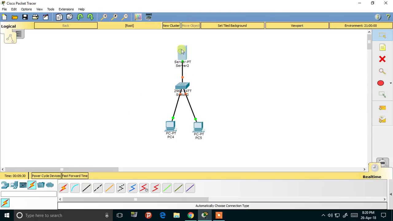Image resolution: width=393 pixels, height=221 pixels.
Task: Choose Components category
Action: [23, 185]
